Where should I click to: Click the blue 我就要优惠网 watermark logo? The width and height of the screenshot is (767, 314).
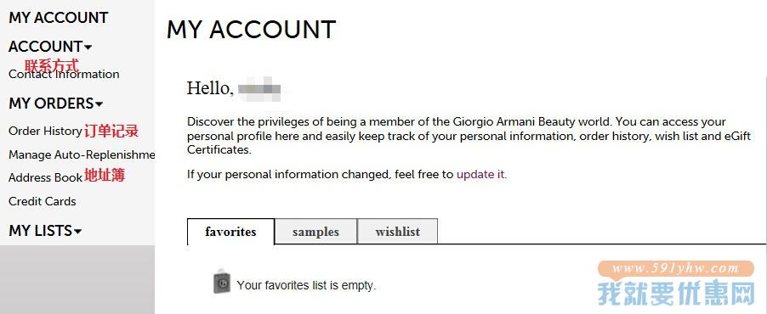(x=677, y=294)
